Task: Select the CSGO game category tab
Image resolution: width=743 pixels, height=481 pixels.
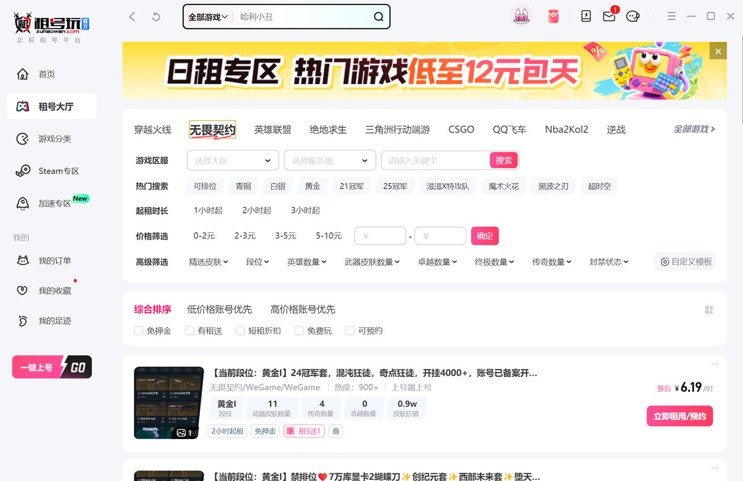Action: [461, 129]
